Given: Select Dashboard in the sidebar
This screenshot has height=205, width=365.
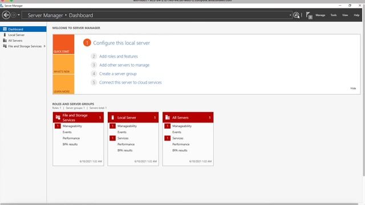Looking at the screenshot, I should pyautogui.click(x=23, y=29).
